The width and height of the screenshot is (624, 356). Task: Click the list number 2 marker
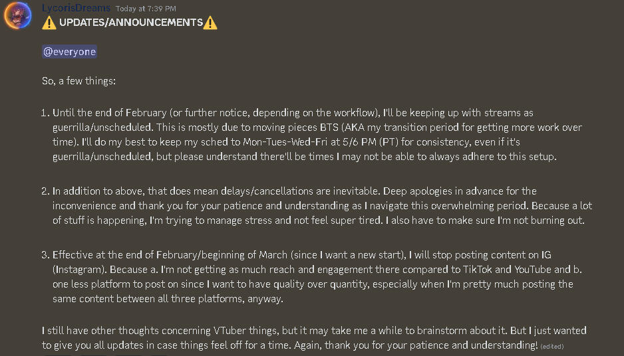pos(45,191)
